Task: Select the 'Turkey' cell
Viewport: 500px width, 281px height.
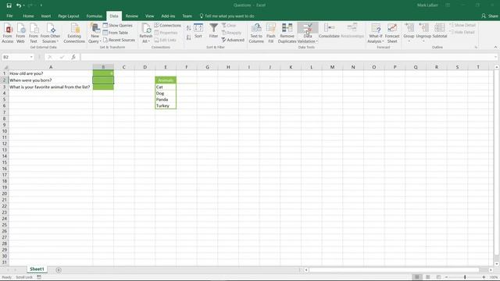Action: pyautogui.click(x=166, y=106)
